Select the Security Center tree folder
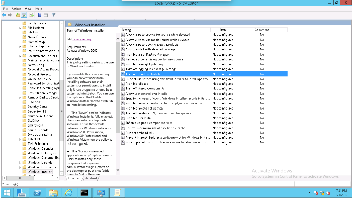Image resolution: width=352 pixels, height=198 pixels. click(x=38, y=107)
